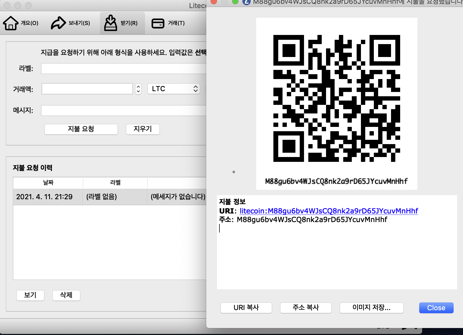Screen dimensions: 463x335
Task: Click the Litecoin logo in dialog title bar
Action: pyautogui.click(x=247, y=2)
